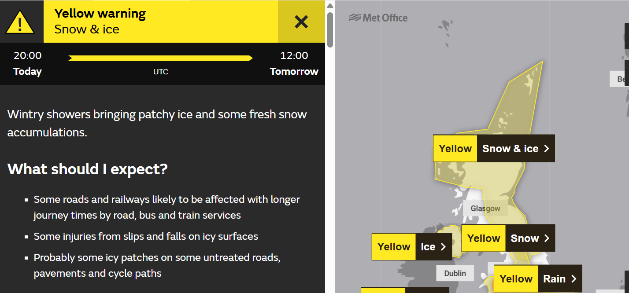Screen dimensions: 629x293
Task: Click the yellow warning triangle icon
Action: (x=20, y=22)
